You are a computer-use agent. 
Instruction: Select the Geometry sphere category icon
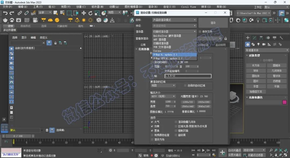click(248, 44)
